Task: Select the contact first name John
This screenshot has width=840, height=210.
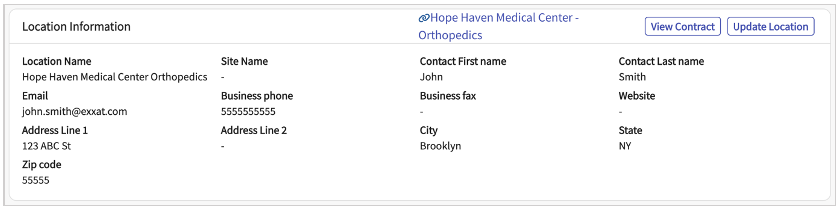Action: pos(431,77)
